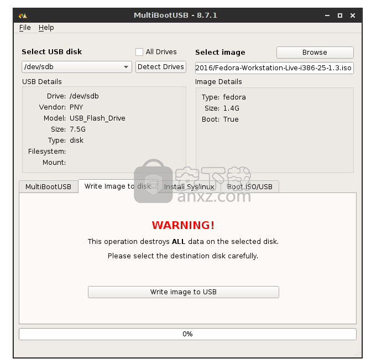Click the USB_Flash_Drive model value
Image resolution: width=387 pixels, height=364 pixels.
97,118
